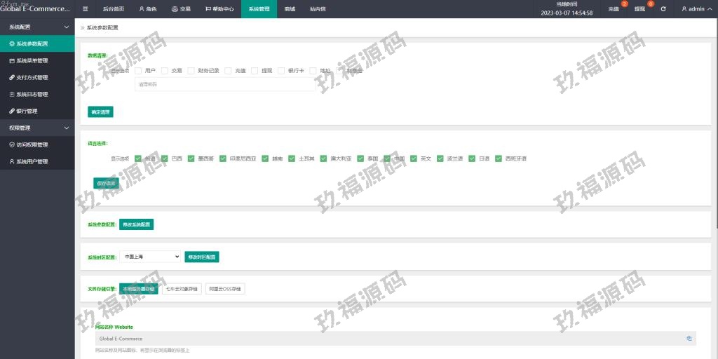Toggle the sidebar collapse hamburger icon

click(85, 9)
